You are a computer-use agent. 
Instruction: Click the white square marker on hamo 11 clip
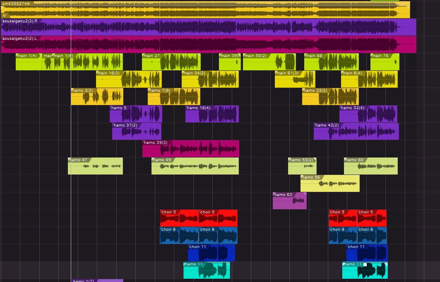pos(365,264)
